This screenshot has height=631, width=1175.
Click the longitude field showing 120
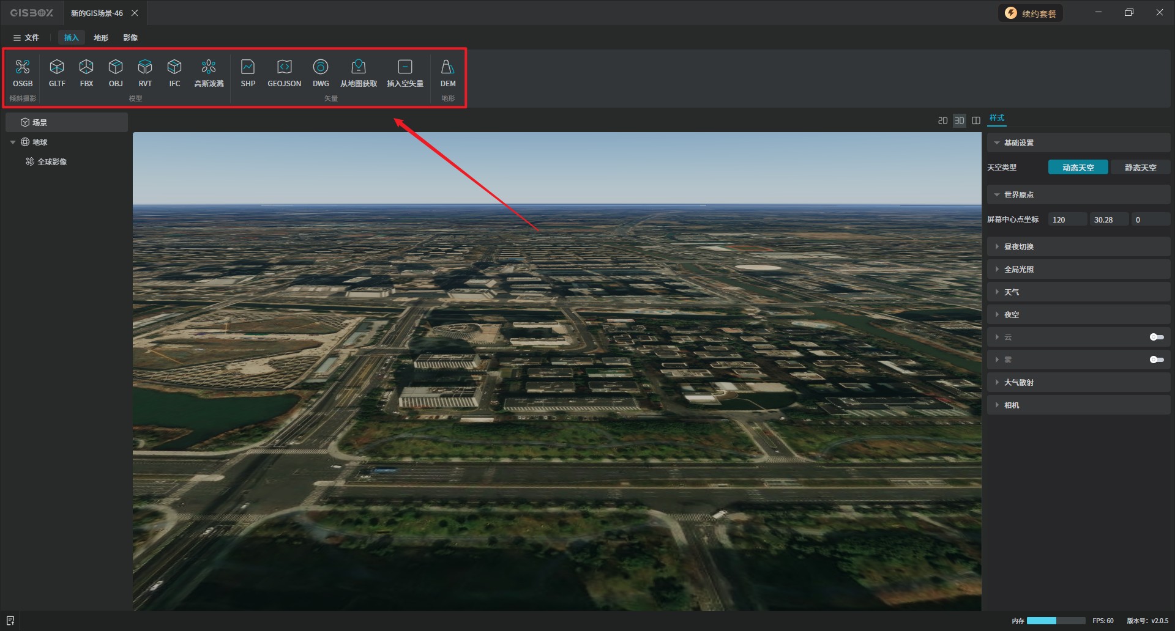pyautogui.click(x=1067, y=220)
